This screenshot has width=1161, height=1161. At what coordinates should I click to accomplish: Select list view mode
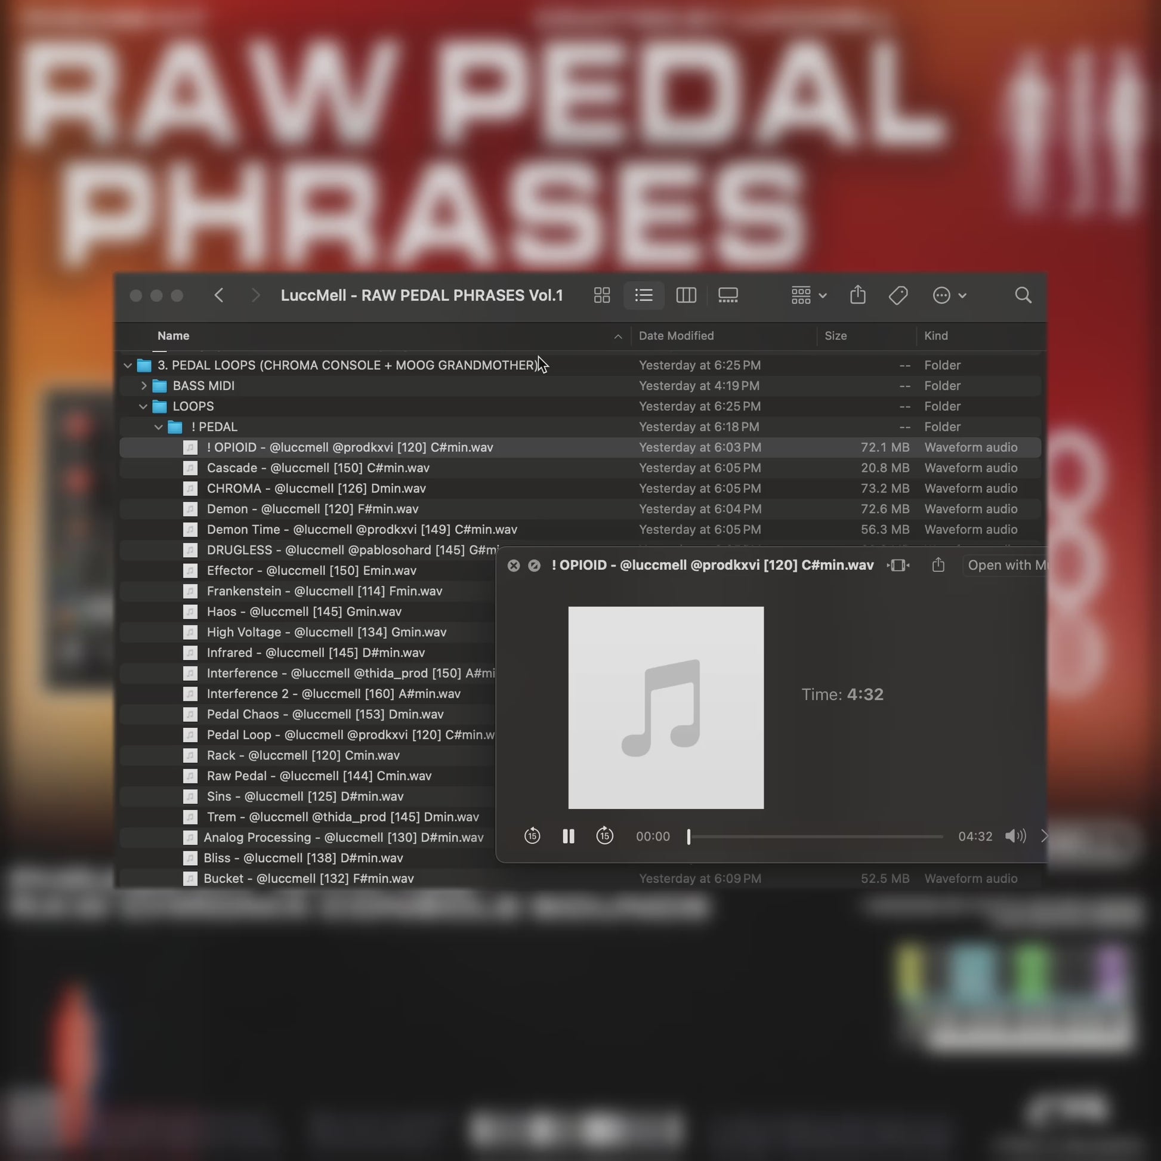pos(644,295)
